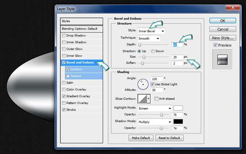Click the Depth percentage input field
246x154 pixels.
[x=177, y=45]
